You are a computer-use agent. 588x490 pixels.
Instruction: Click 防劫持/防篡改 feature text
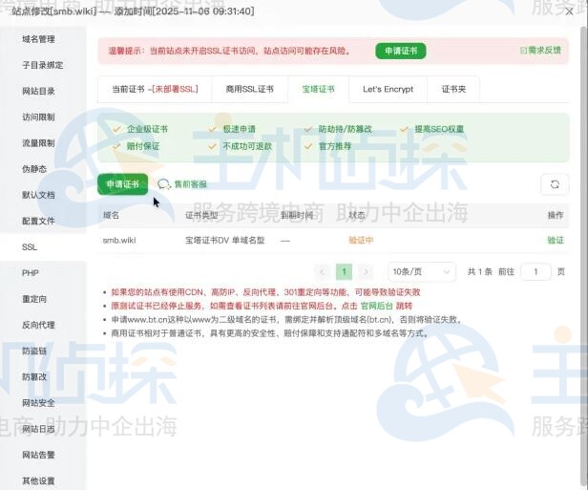pyautogui.click(x=346, y=129)
